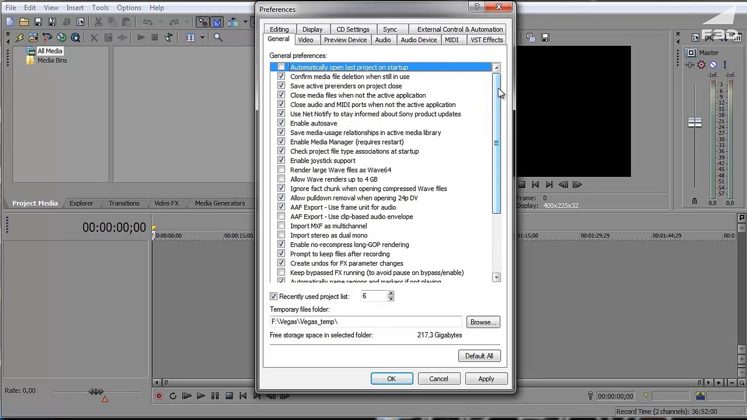Click the Get Media from Web globe icon

click(x=75, y=37)
